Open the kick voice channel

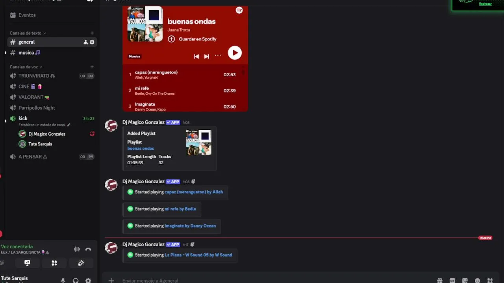pyautogui.click(x=52, y=118)
